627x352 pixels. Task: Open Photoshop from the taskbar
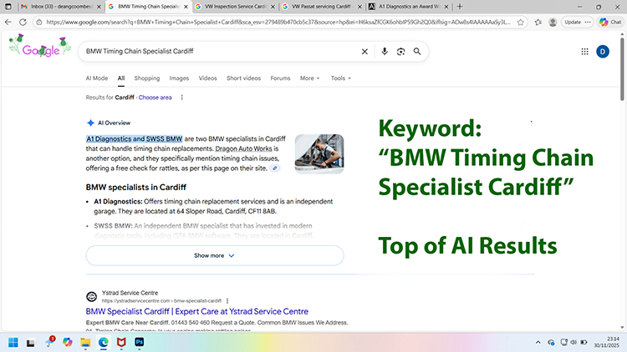pos(140,342)
